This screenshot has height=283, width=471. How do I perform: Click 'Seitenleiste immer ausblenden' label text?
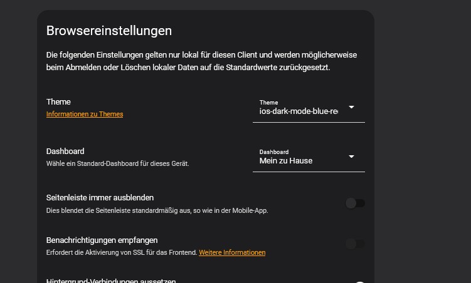click(100, 197)
